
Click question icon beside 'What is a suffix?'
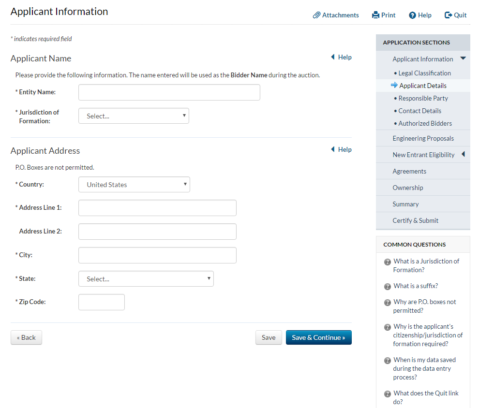tap(387, 286)
